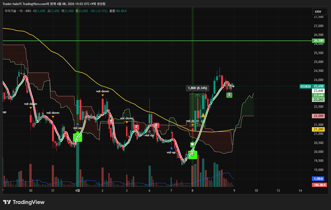Click the 6 date label on time axis

[149, 191]
